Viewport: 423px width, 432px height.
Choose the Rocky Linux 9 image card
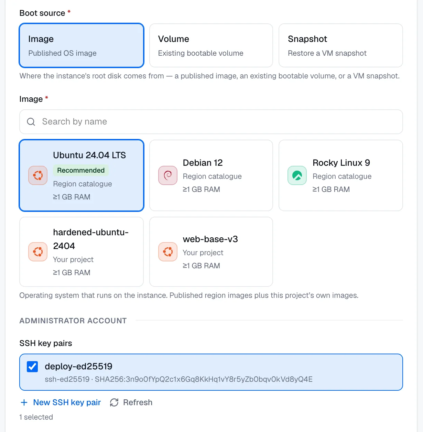341,175
